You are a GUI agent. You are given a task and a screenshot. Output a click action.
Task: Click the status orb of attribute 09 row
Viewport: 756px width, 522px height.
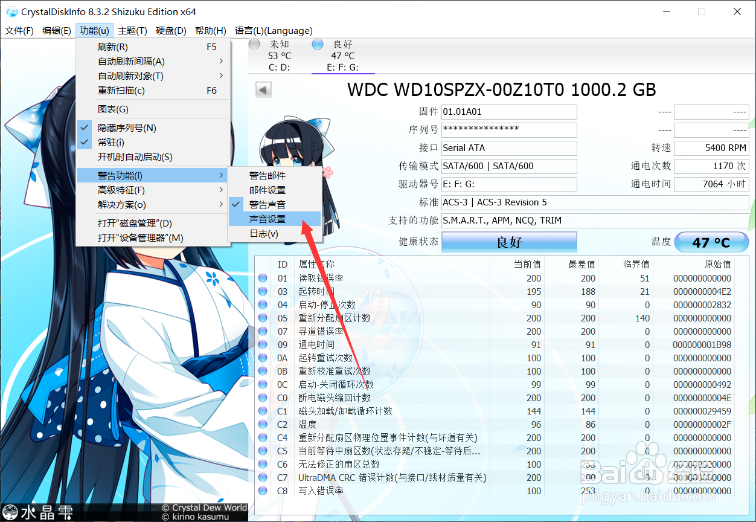tap(263, 345)
